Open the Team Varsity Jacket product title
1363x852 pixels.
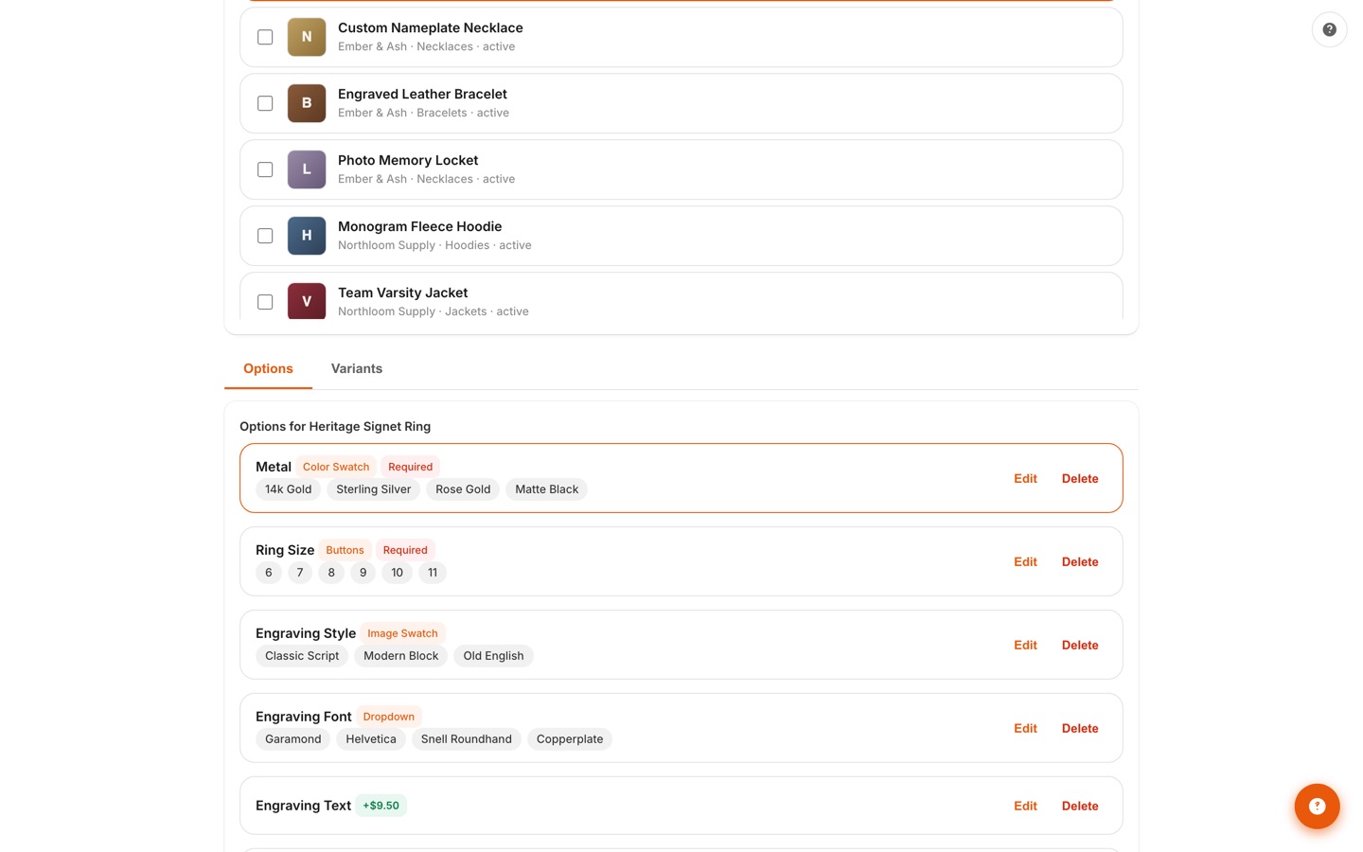tap(403, 293)
